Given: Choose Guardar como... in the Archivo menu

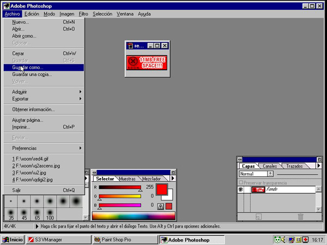Looking at the screenshot, I should coord(44,68).
